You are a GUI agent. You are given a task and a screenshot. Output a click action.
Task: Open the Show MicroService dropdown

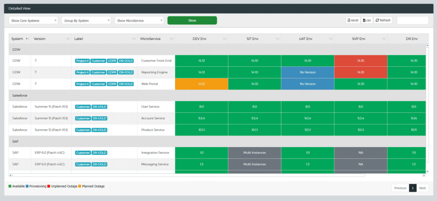point(139,20)
